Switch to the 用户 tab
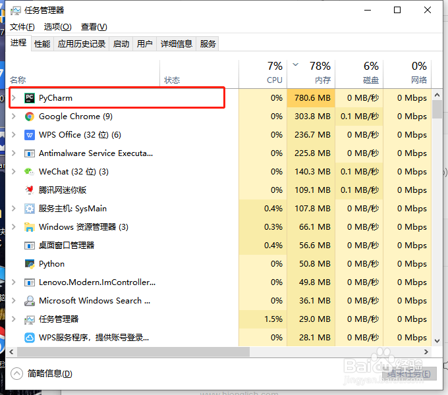 pos(144,44)
